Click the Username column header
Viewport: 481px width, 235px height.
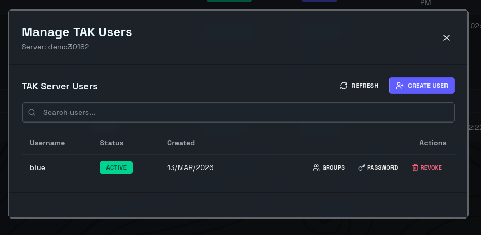click(x=47, y=143)
